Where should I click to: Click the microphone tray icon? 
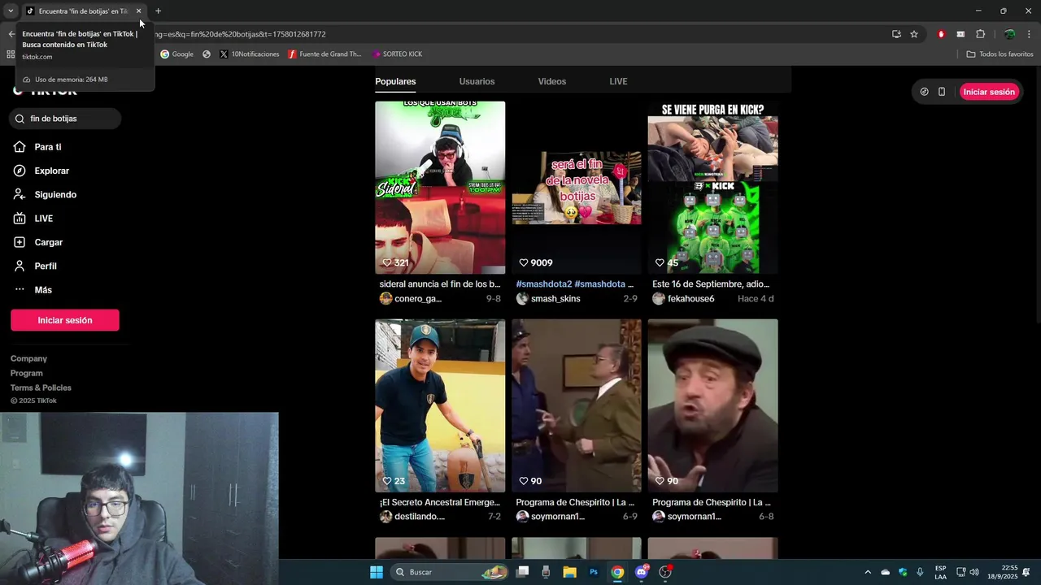coord(920,572)
